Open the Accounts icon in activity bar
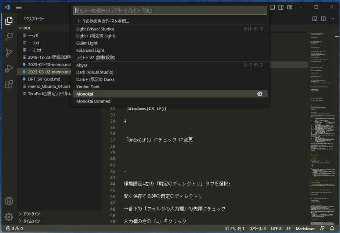Screen dimensions: 340x233 [9, 201]
